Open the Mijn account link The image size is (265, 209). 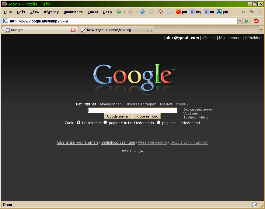(x=230, y=38)
